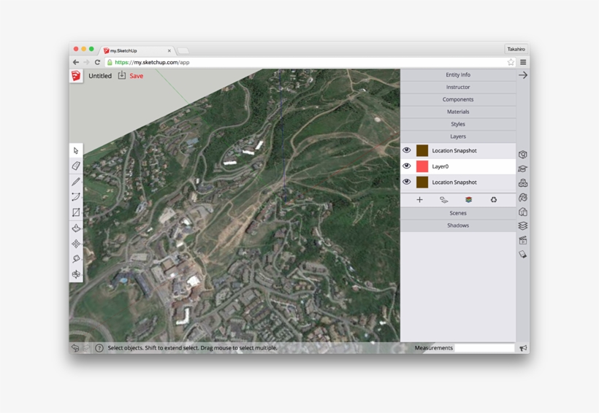Open the SketchUp logo menu
The width and height of the screenshot is (599, 413).
click(x=76, y=76)
